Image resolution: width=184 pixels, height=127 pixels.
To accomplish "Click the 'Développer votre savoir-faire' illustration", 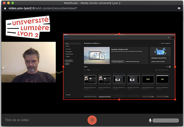I will pyautogui.click(x=160, y=51).
